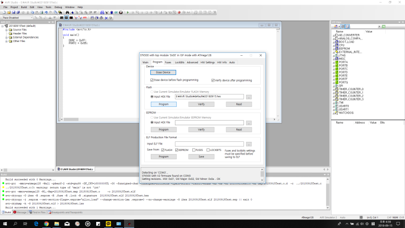Click the Find binoculars icon
This screenshot has width=405, height=228.
pyautogui.click(x=67, y=12)
